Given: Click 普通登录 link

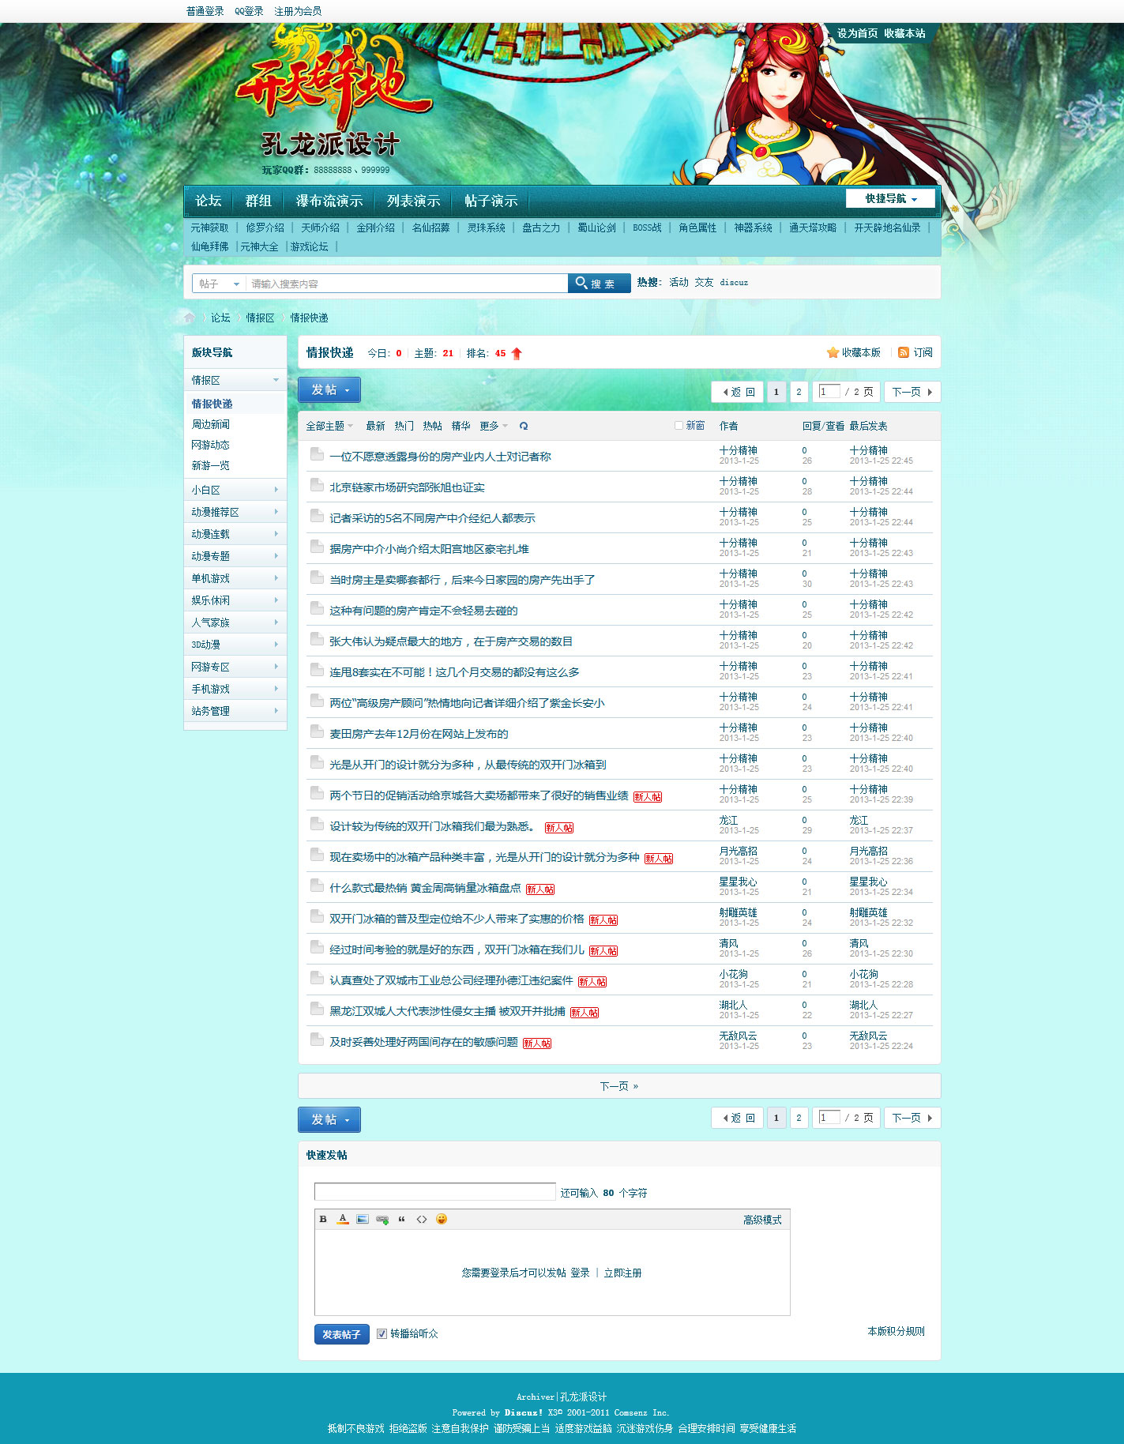Looking at the screenshot, I should coord(205,11).
